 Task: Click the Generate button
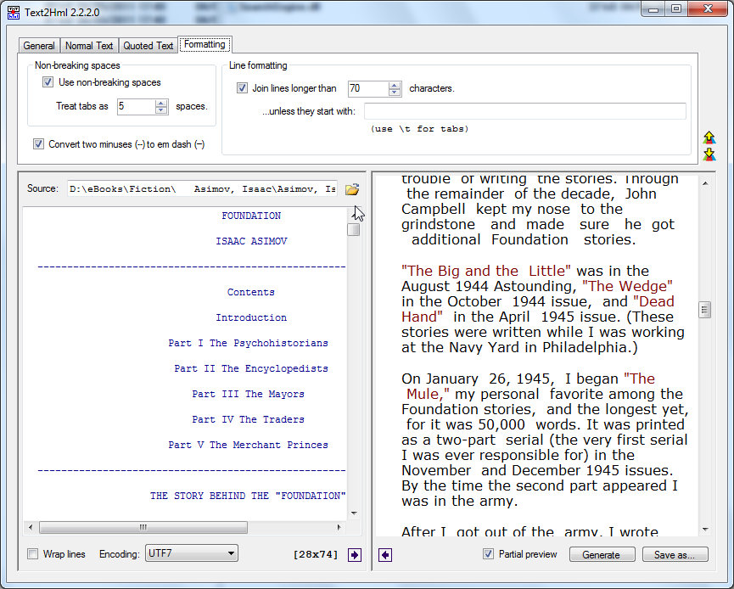[x=602, y=554]
